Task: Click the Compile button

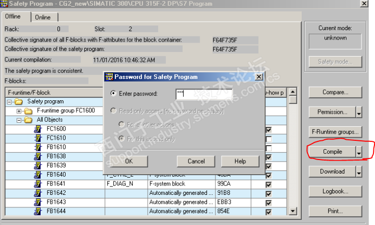Action: point(332,152)
